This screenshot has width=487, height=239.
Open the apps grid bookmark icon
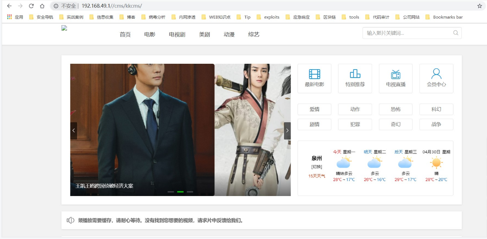coord(9,17)
